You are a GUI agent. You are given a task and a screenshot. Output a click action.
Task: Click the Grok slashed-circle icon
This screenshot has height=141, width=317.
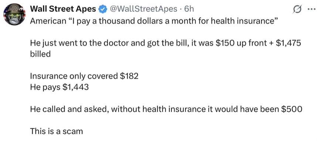pyautogui.click(x=297, y=10)
